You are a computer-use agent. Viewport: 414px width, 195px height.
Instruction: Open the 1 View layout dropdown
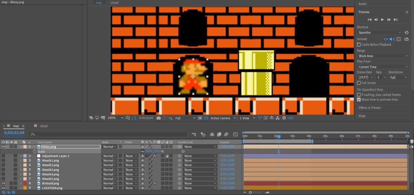(x=247, y=118)
